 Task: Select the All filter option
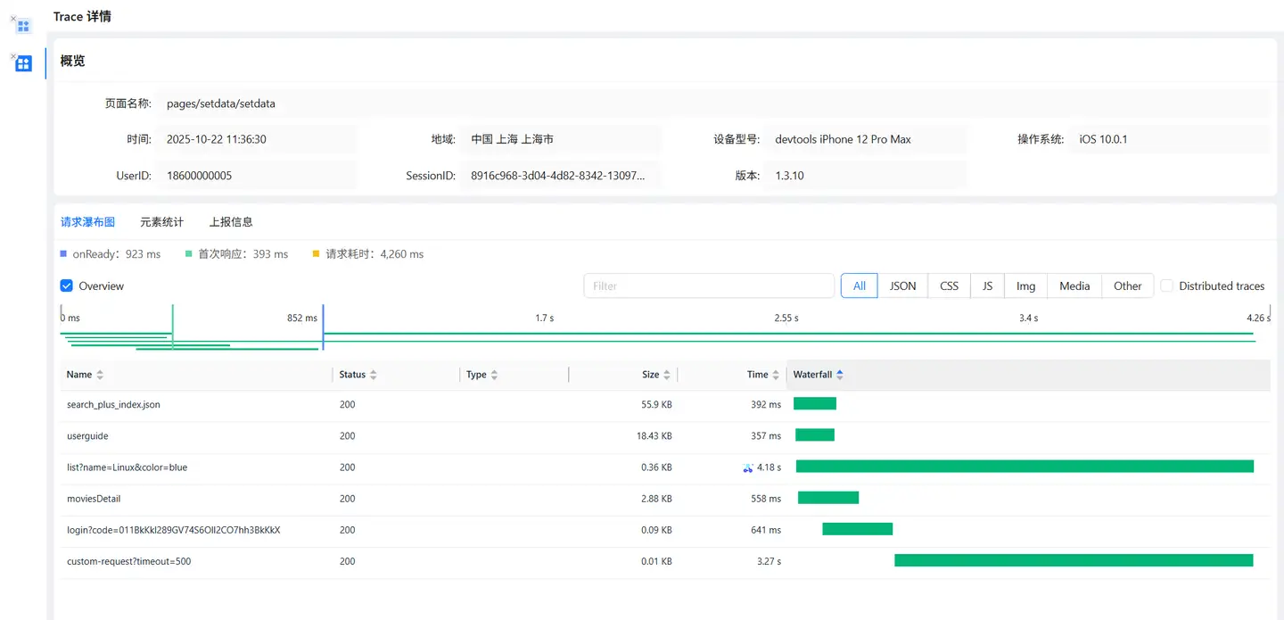(859, 286)
